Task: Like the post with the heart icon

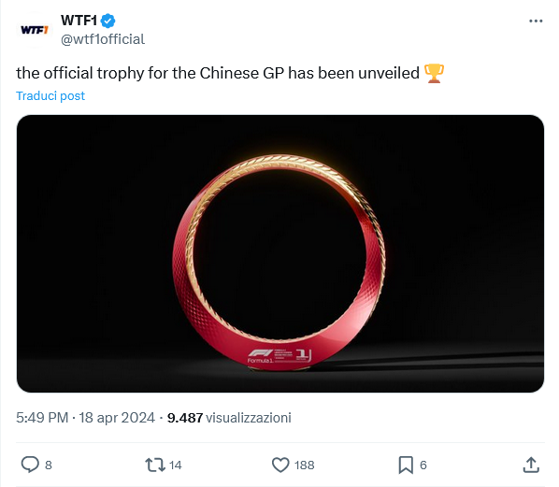Action: pos(280,465)
